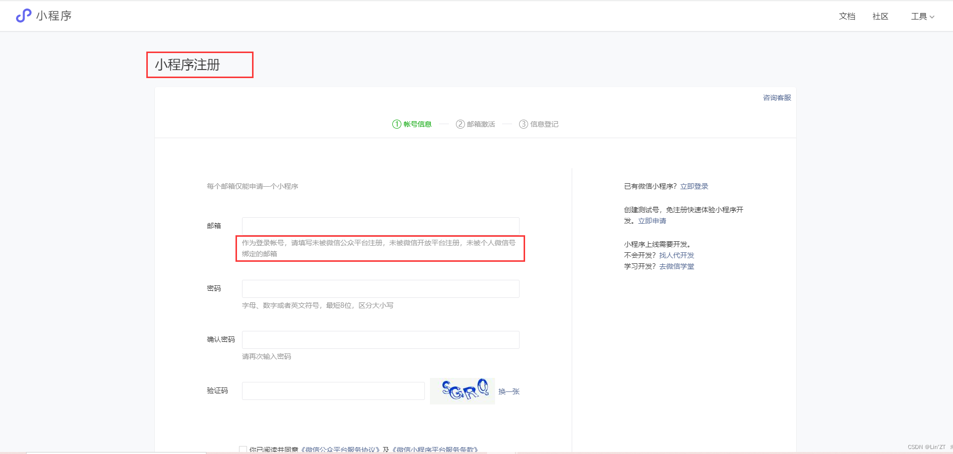This screenshot has width=953, height=454.
Task: Check the agreement checkbox
Action: tap(243, 449)
